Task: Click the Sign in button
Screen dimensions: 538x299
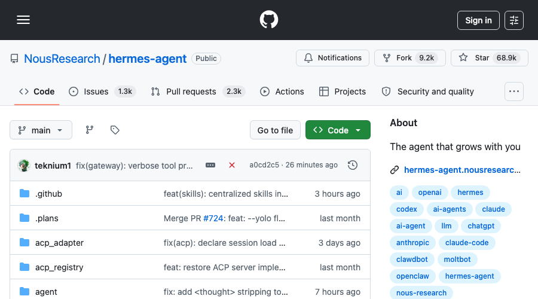Action: [x=478, y=20]
